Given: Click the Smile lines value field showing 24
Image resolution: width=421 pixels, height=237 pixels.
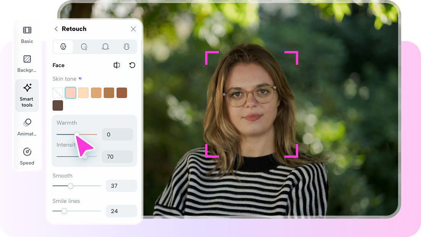Looking at the screenshot, I should pos(121,211).
